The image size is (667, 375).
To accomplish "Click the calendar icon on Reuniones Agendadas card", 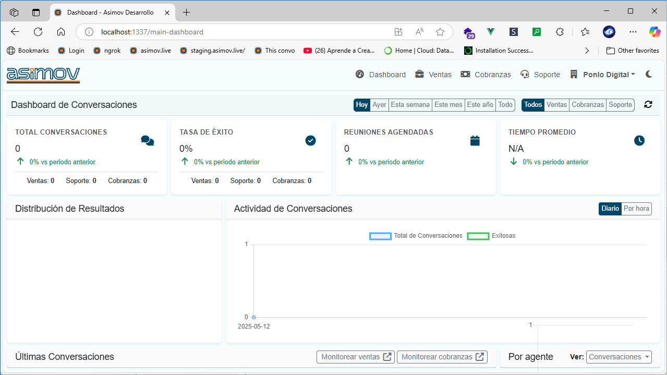I will (475, 140).
